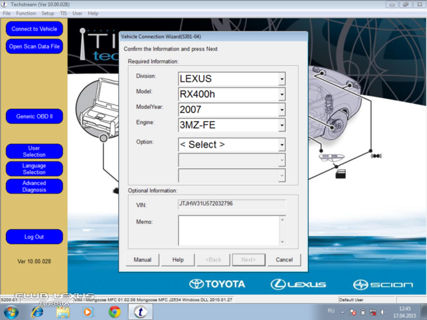Click Advanced Diagnosis button
The height and width of the screenshot is (320, 427).
click(34, 186)
